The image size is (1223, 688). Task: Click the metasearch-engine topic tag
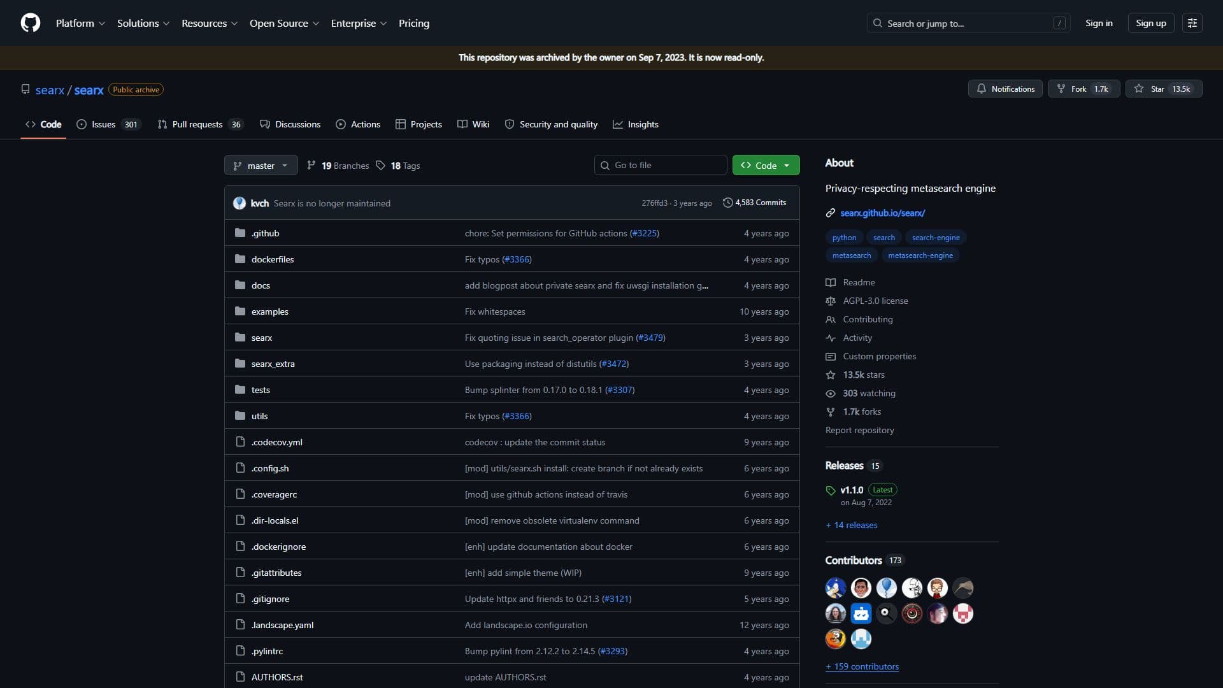click(920, 255)
